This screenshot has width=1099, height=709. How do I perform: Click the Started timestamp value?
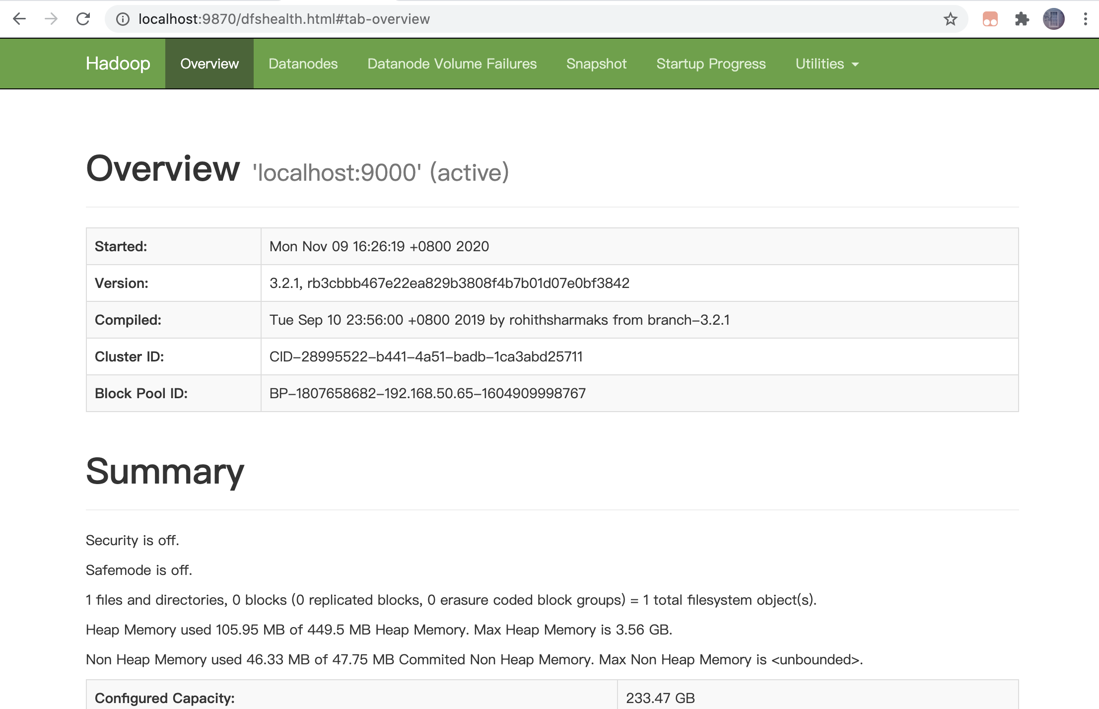point(379,246)
